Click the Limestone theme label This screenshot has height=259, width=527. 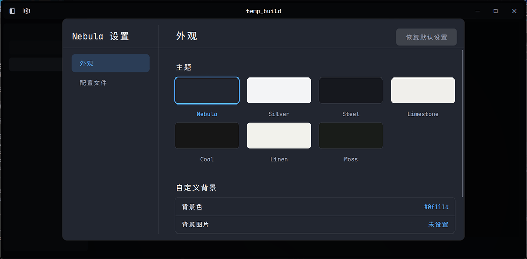click(x=423, y=114)
